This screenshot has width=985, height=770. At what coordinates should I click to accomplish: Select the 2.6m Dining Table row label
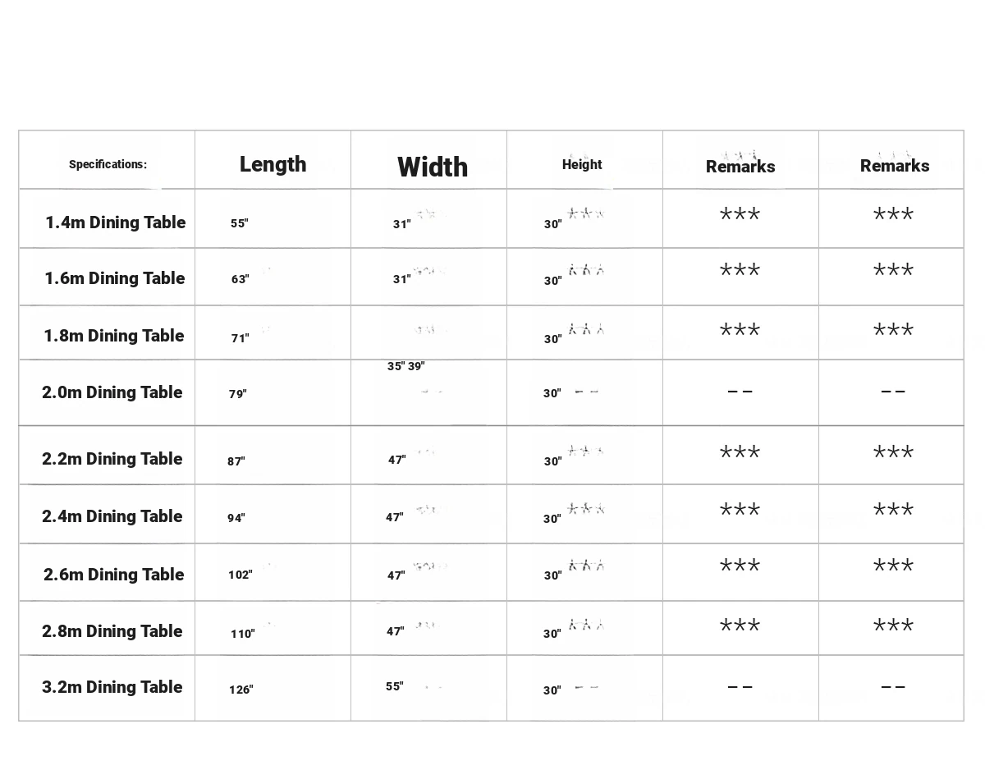pyautogui.click(x=113, y=575)
